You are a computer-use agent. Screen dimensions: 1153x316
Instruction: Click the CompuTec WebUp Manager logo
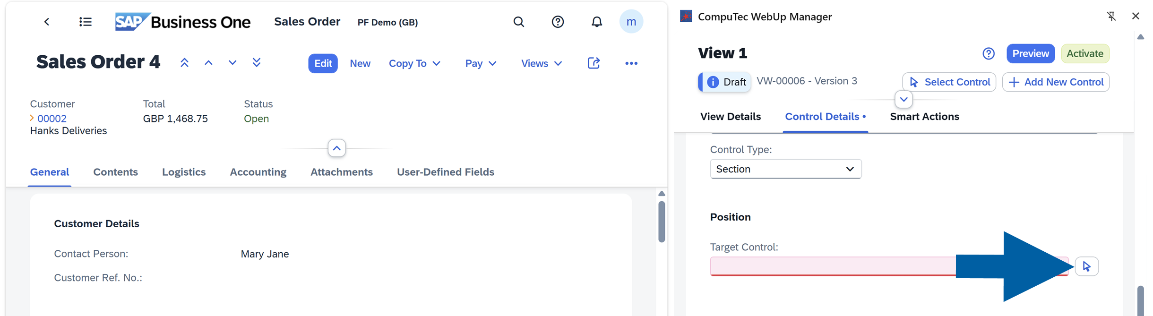coord(686,17)
